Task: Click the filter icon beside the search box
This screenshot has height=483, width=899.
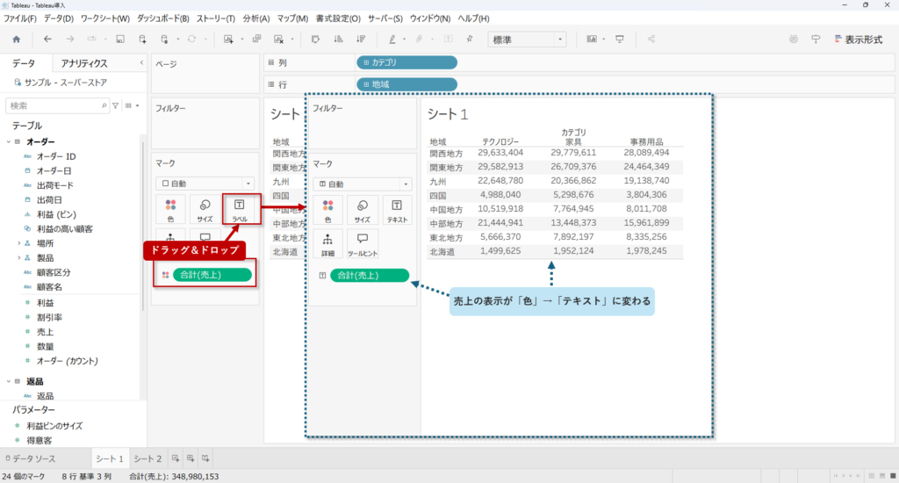Action: click(115, 105)
